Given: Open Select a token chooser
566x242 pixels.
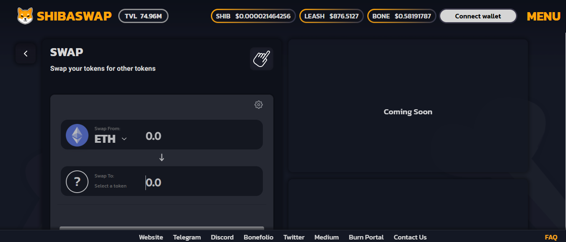Looking at the screenshot, I should click(110, 186).
